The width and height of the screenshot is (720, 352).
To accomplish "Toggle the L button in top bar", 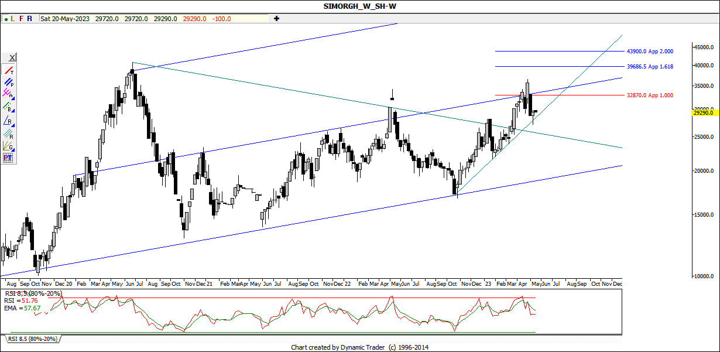I will 13,19.
